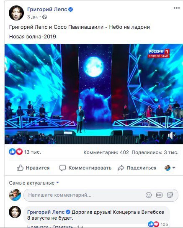Open Григорий Лепс profile name at the top of the post
Screen dimensions: 183x228
(x=47, y=10)
